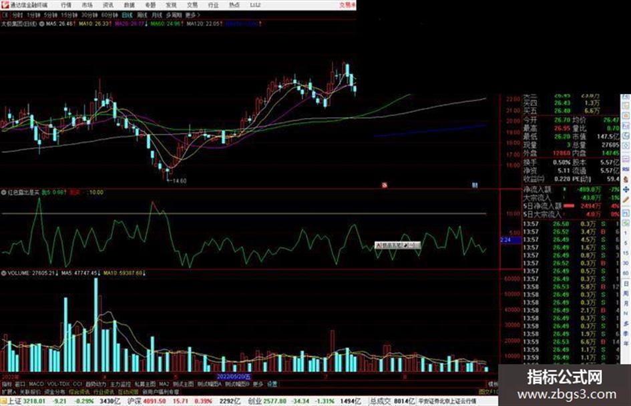Expand 更多> period options
This screenshot has width=631, height=406.
pos(192,15)
